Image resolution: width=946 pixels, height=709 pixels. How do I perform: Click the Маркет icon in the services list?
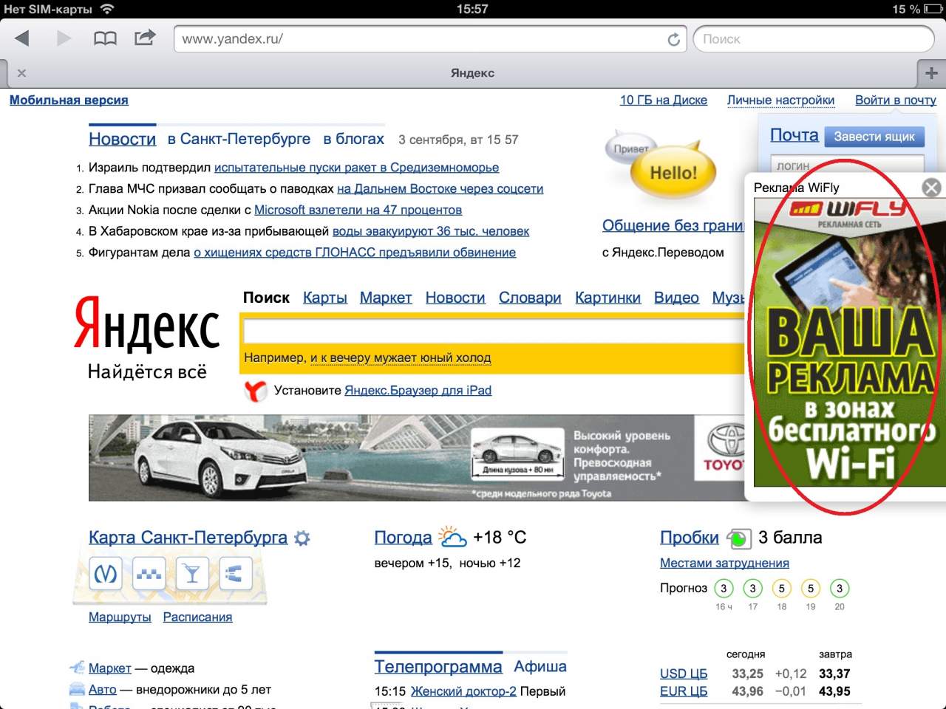(77, 668)
